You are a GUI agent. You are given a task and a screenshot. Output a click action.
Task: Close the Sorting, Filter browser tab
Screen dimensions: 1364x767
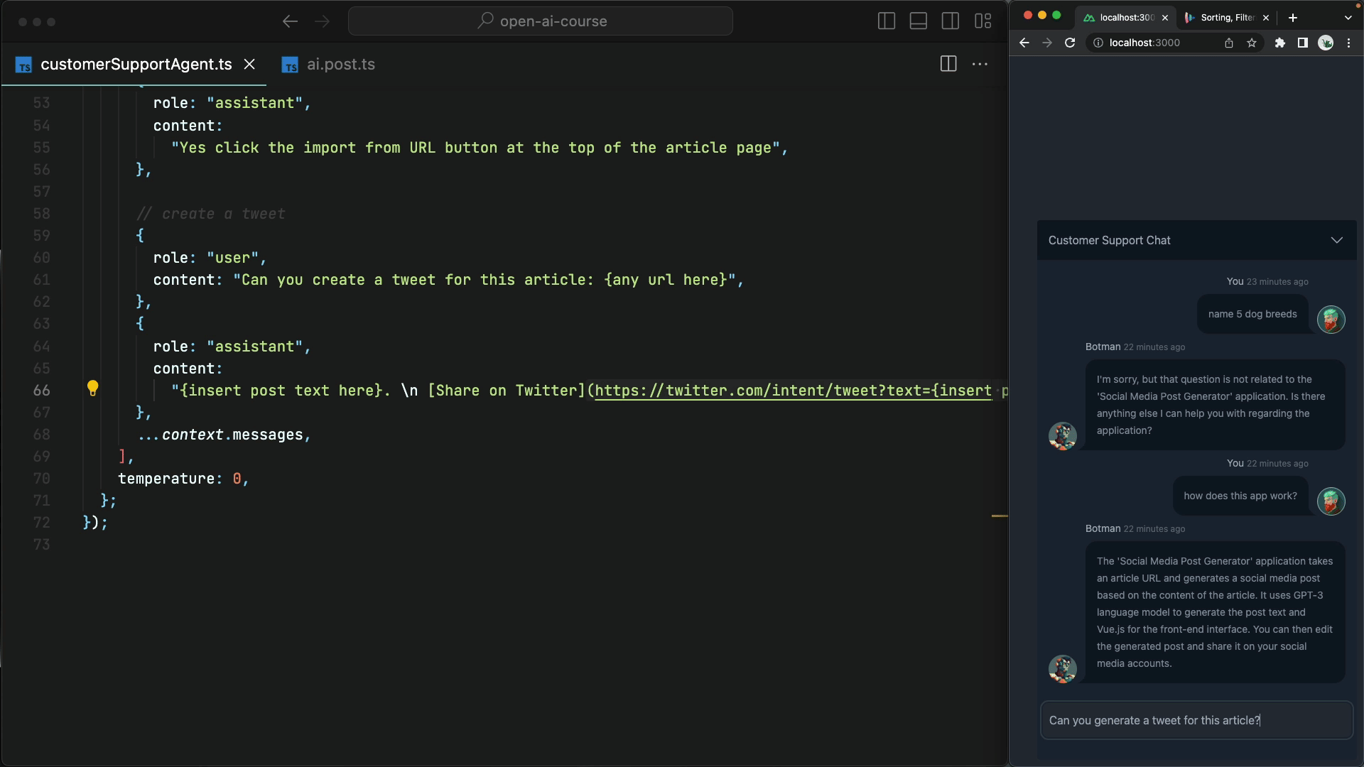[x=1266, y=18]
